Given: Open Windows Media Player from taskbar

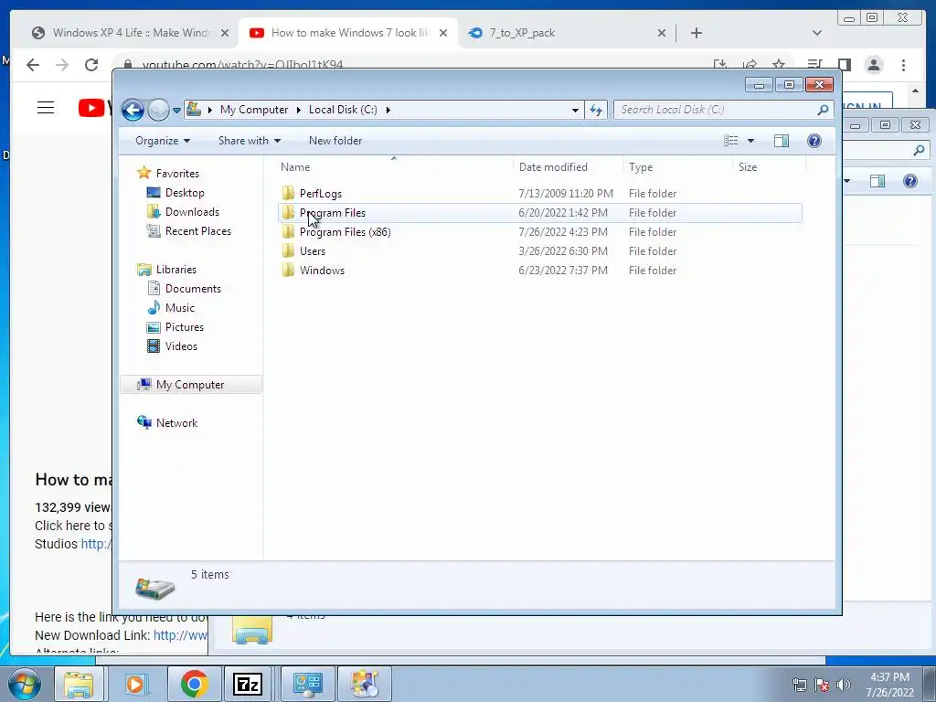Looking at the screenshot, I should 135,684.
